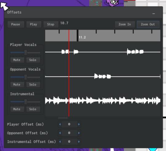The width and height of the screenshot is (166, 151).
Task: Solo the Instrumental track
Action: [x=33, y=109]
